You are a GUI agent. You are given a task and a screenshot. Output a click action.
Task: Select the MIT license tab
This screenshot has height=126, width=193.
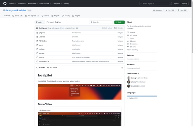click(52, 68)
